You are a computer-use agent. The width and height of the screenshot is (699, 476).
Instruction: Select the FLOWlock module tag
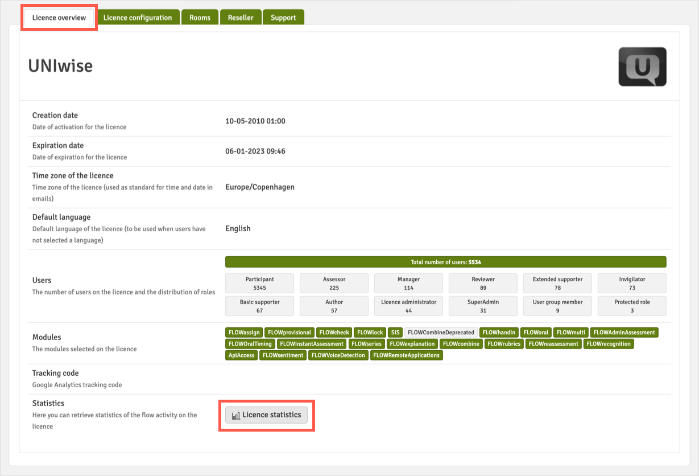[370, 333]
